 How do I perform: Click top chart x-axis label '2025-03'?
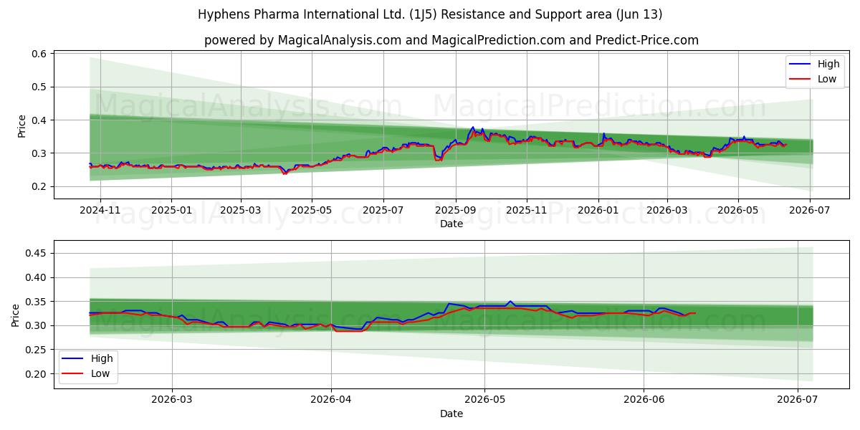241,211
